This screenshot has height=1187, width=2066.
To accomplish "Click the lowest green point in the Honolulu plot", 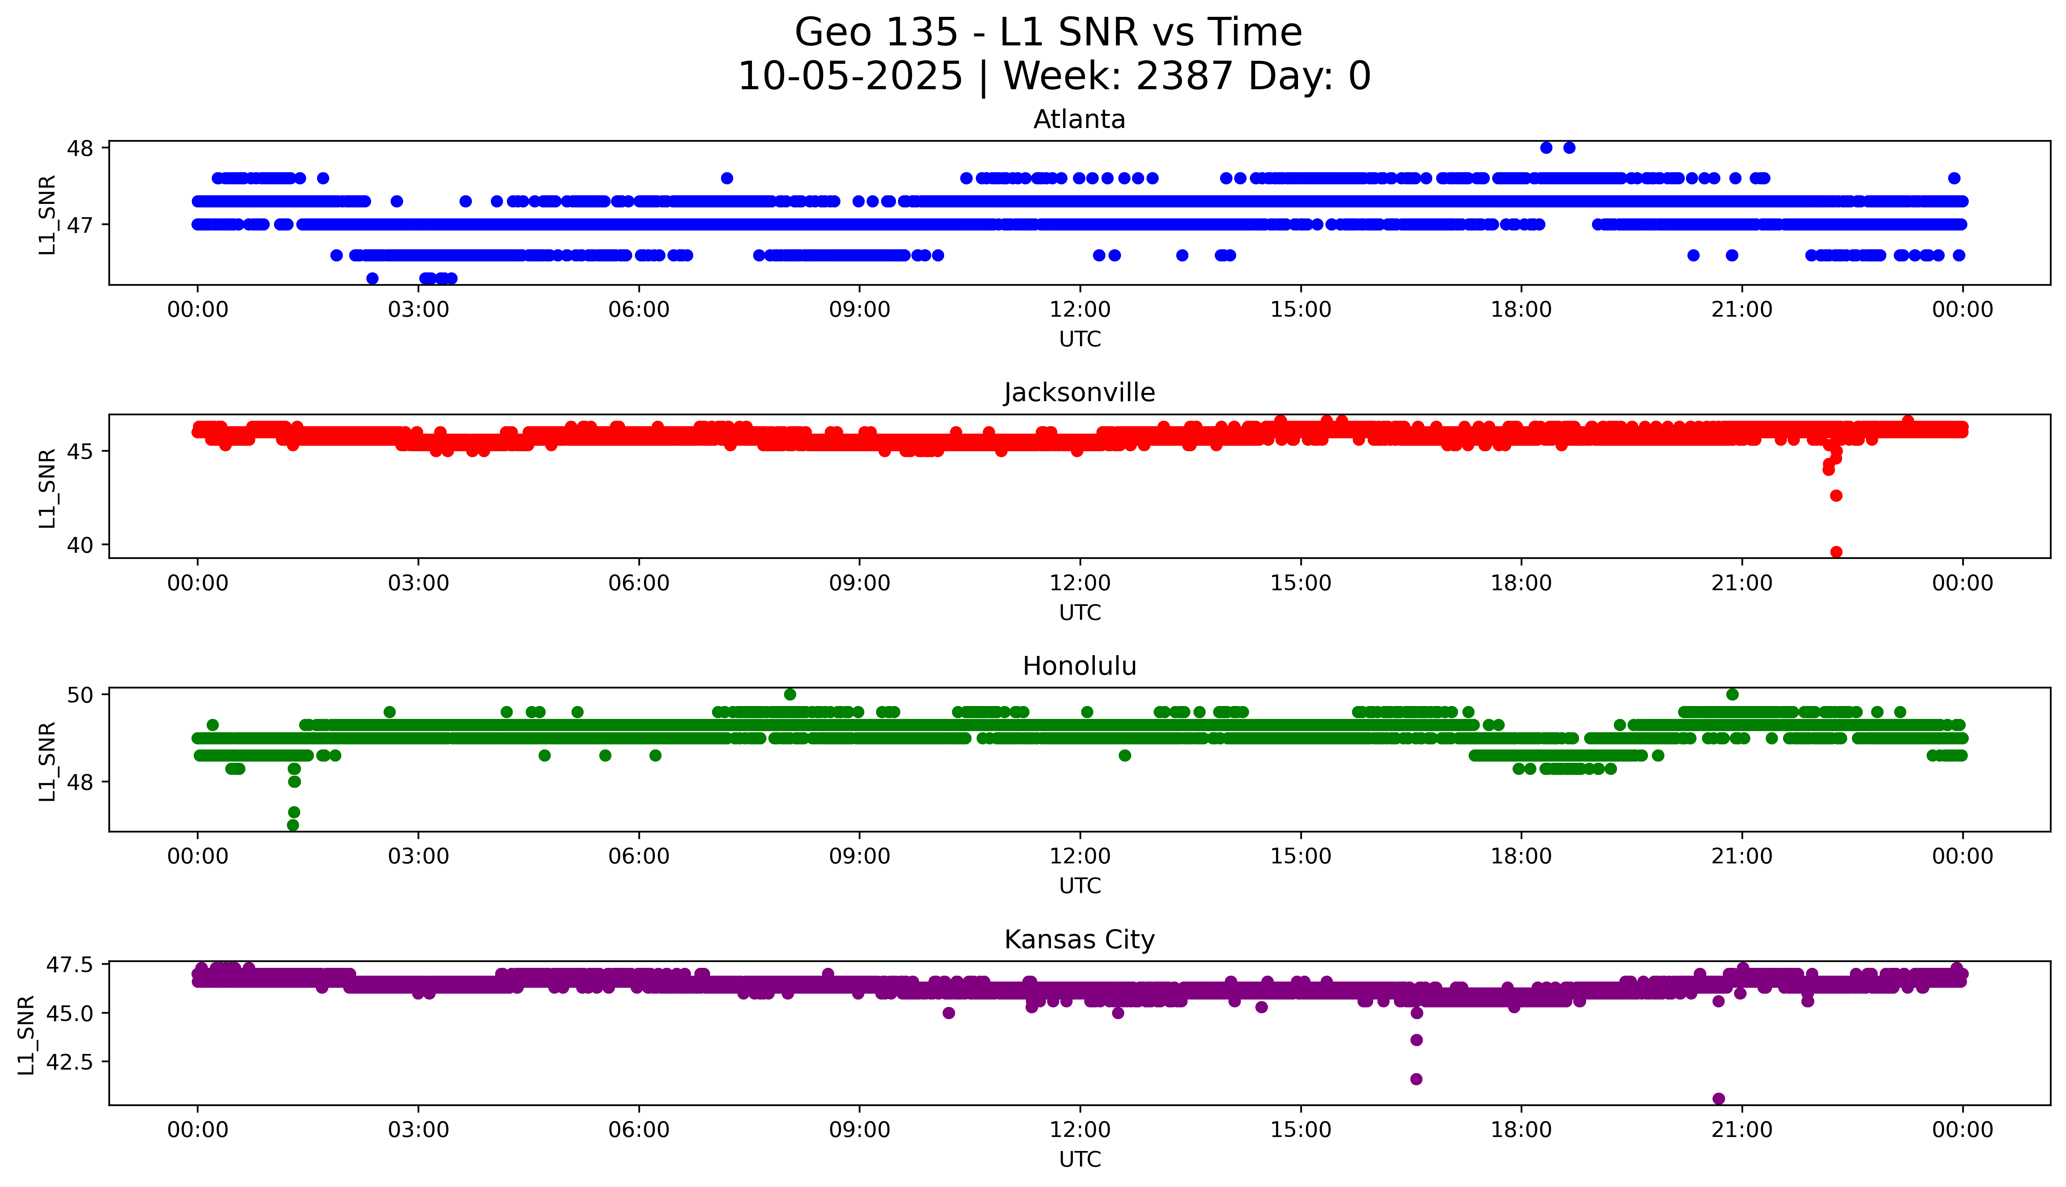I will pos(294,825).
